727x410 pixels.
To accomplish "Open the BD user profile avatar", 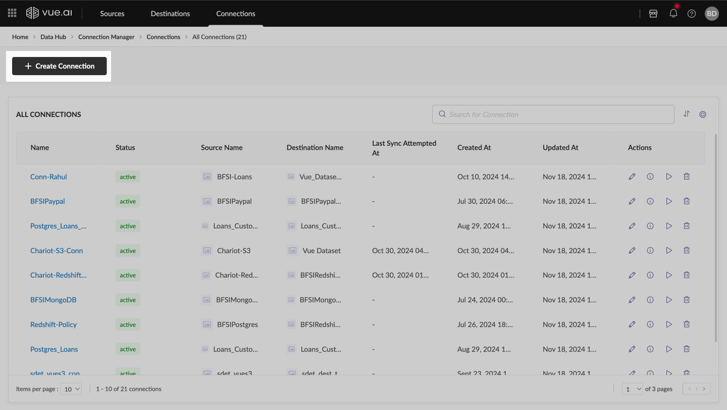I will point(711,14).
